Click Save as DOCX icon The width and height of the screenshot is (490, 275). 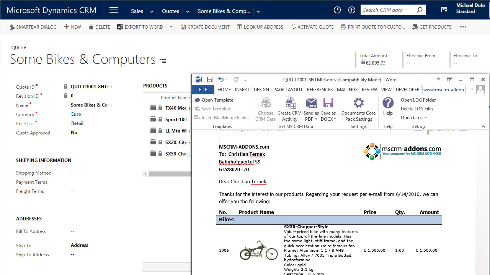[x=328, y=103]
